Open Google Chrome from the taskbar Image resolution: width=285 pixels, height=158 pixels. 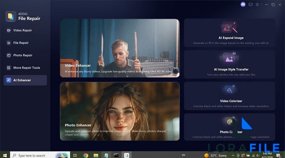pyautogui.click(x=86, y=155)
